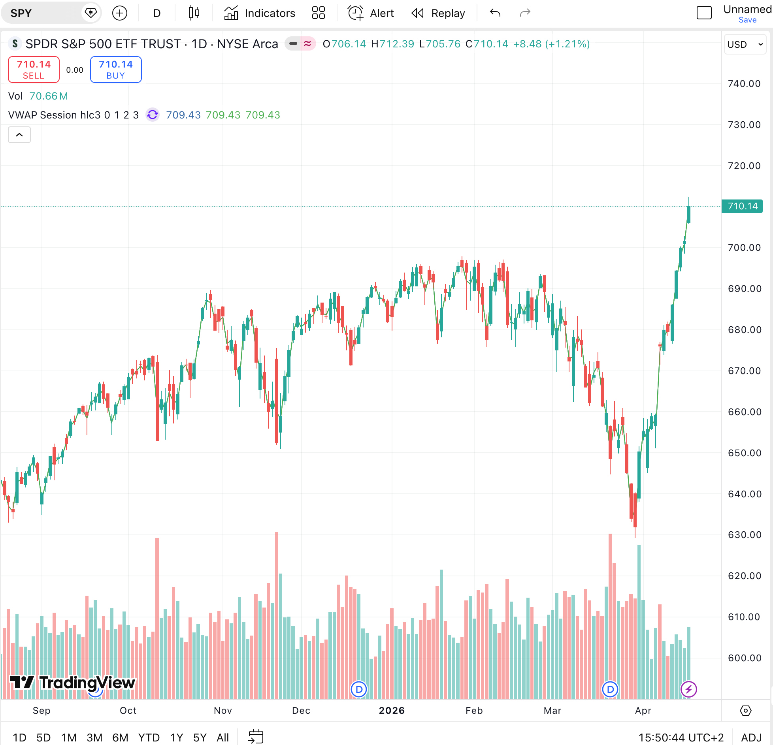Select the 6M time range tab
This screenshot has width=773, height=745.
coord(120,737)
